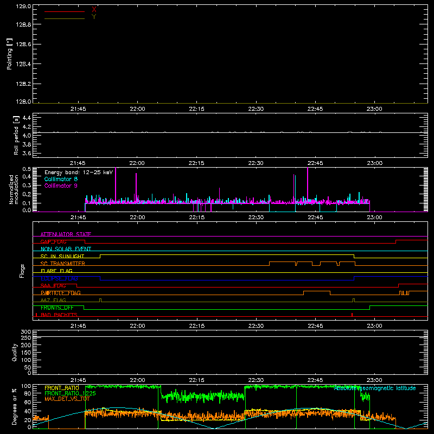The height and width of the screenshot is (434, 434).
Task: Click the 'FLARE_FLAG' flag label
Action: (56, 271)
